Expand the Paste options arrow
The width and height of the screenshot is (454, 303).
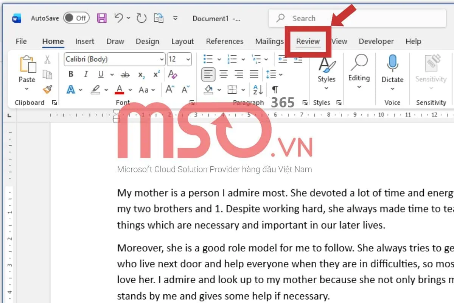[27, 89]
